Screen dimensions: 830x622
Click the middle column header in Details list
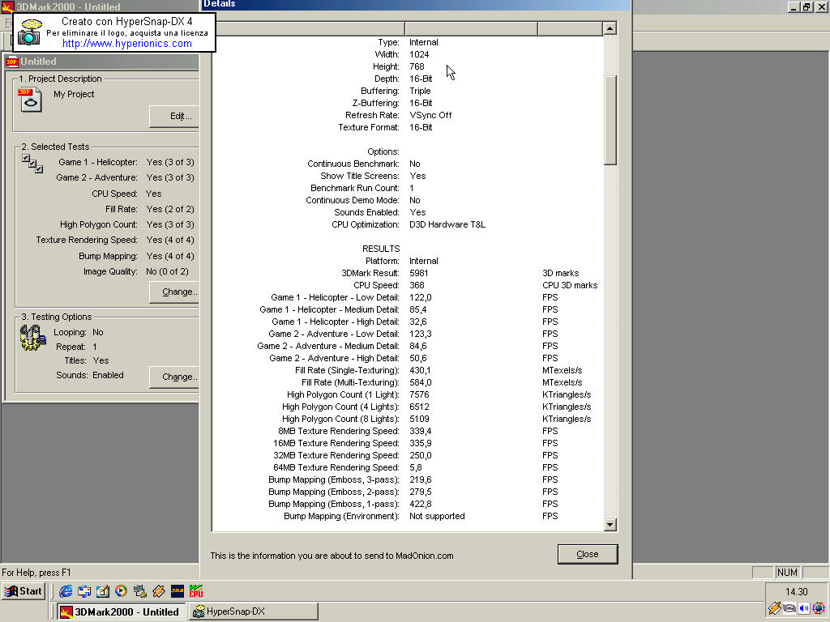472,28
